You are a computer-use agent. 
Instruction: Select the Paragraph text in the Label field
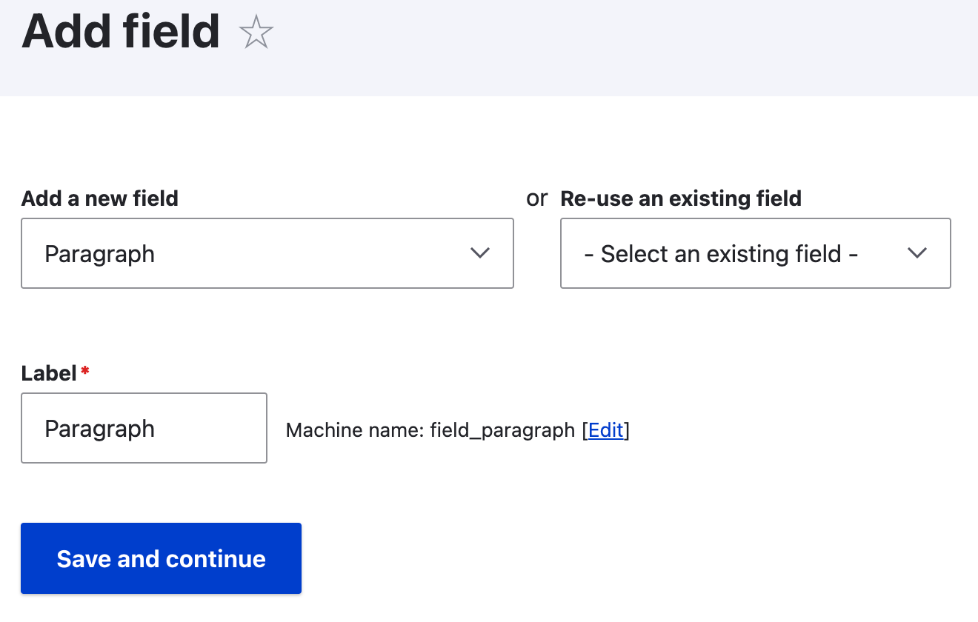point(99,428)
